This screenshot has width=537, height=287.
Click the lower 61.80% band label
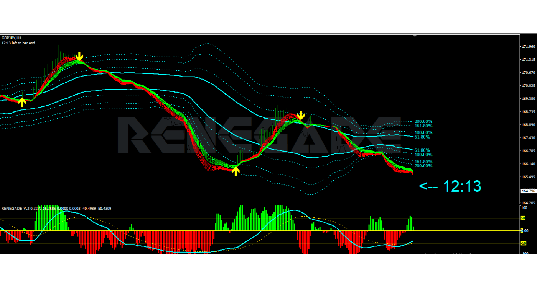click(x=422, y=150)
